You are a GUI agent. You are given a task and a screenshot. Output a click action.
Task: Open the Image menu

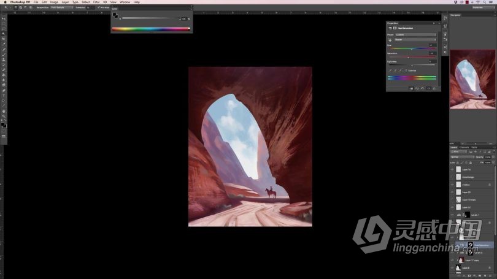[x=54, y=2]
